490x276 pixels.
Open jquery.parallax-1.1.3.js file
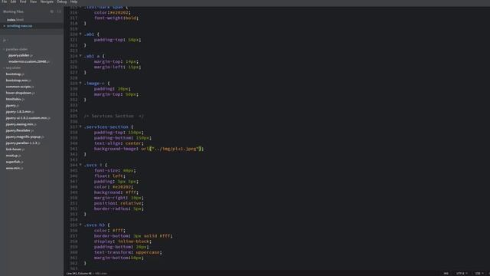(x=22, y=143)
